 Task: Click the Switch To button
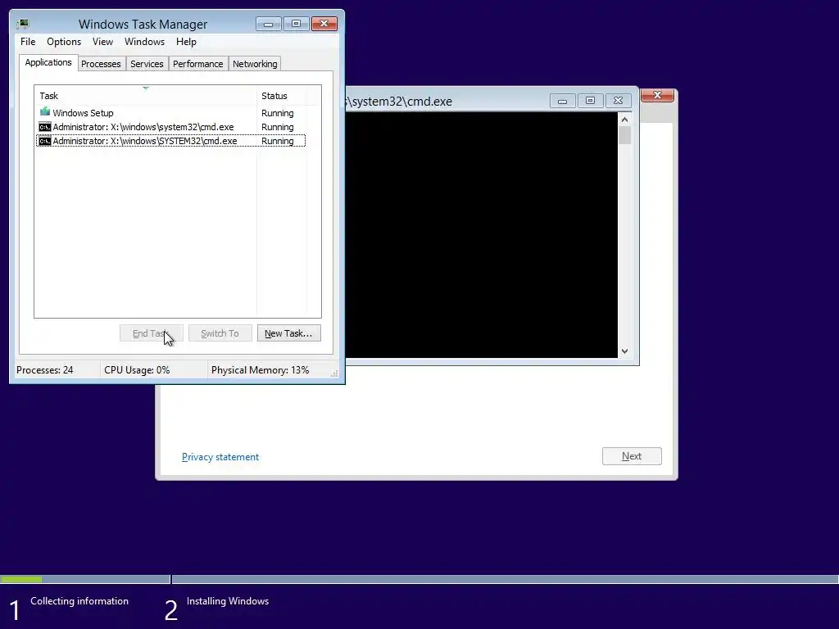click(220, 333)
